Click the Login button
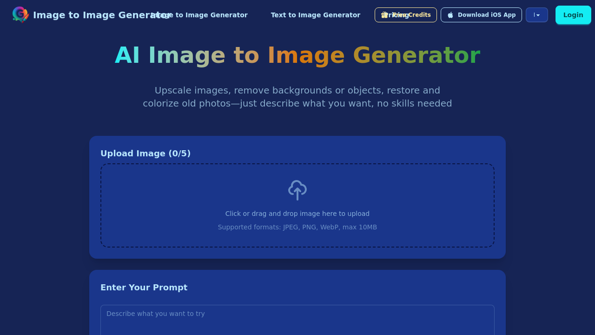Screen dimensions: 595x335 click(x=573, y=14)
